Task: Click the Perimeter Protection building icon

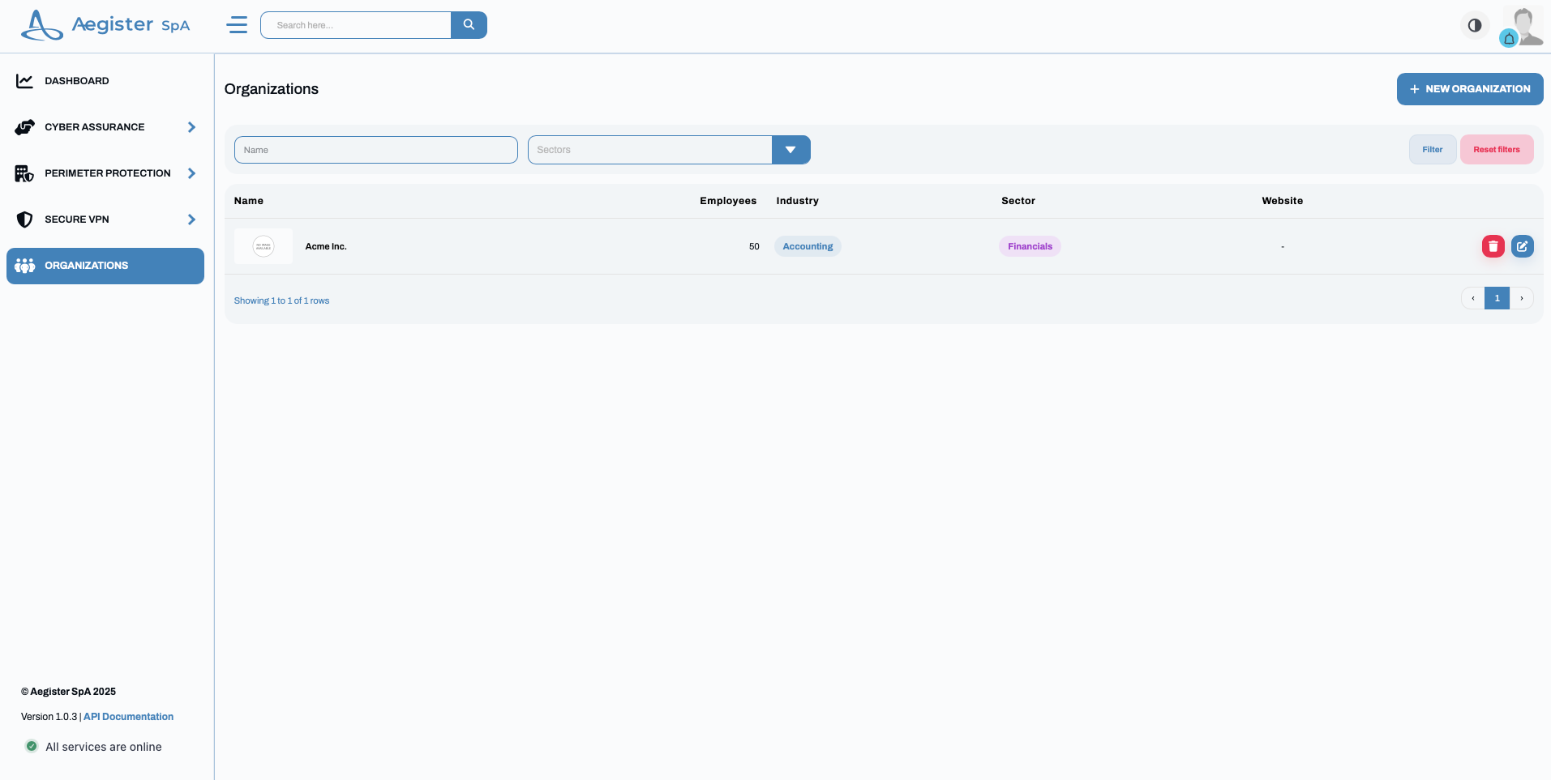Action: pos(24,173)
